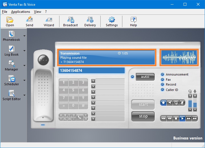205x148 pixels.
Task: Open the Scheduler from the sidebar
Action: (x=11, y=80)
